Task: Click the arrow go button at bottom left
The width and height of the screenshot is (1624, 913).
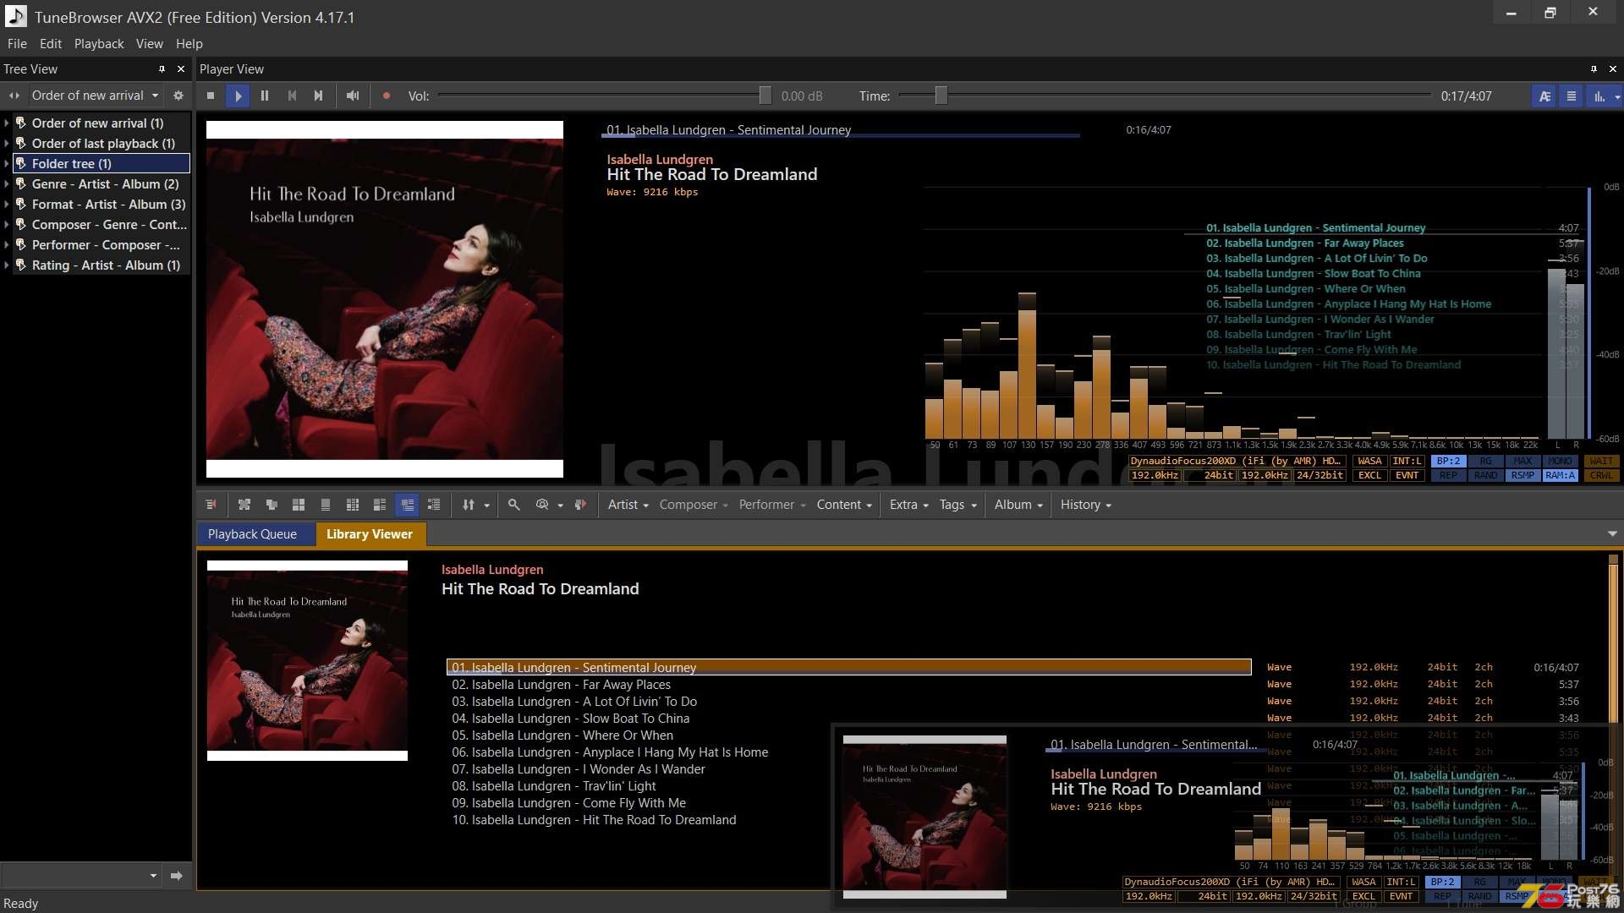Action: tap(177, 876)
